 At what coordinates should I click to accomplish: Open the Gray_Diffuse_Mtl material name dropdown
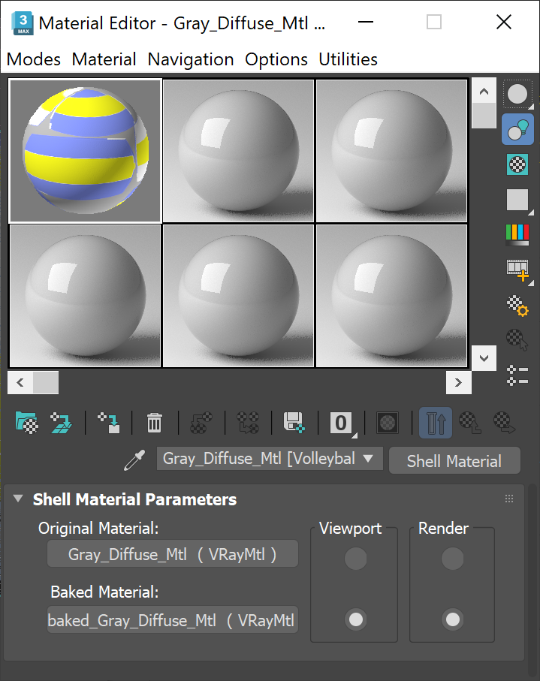(x=270, y=459)
